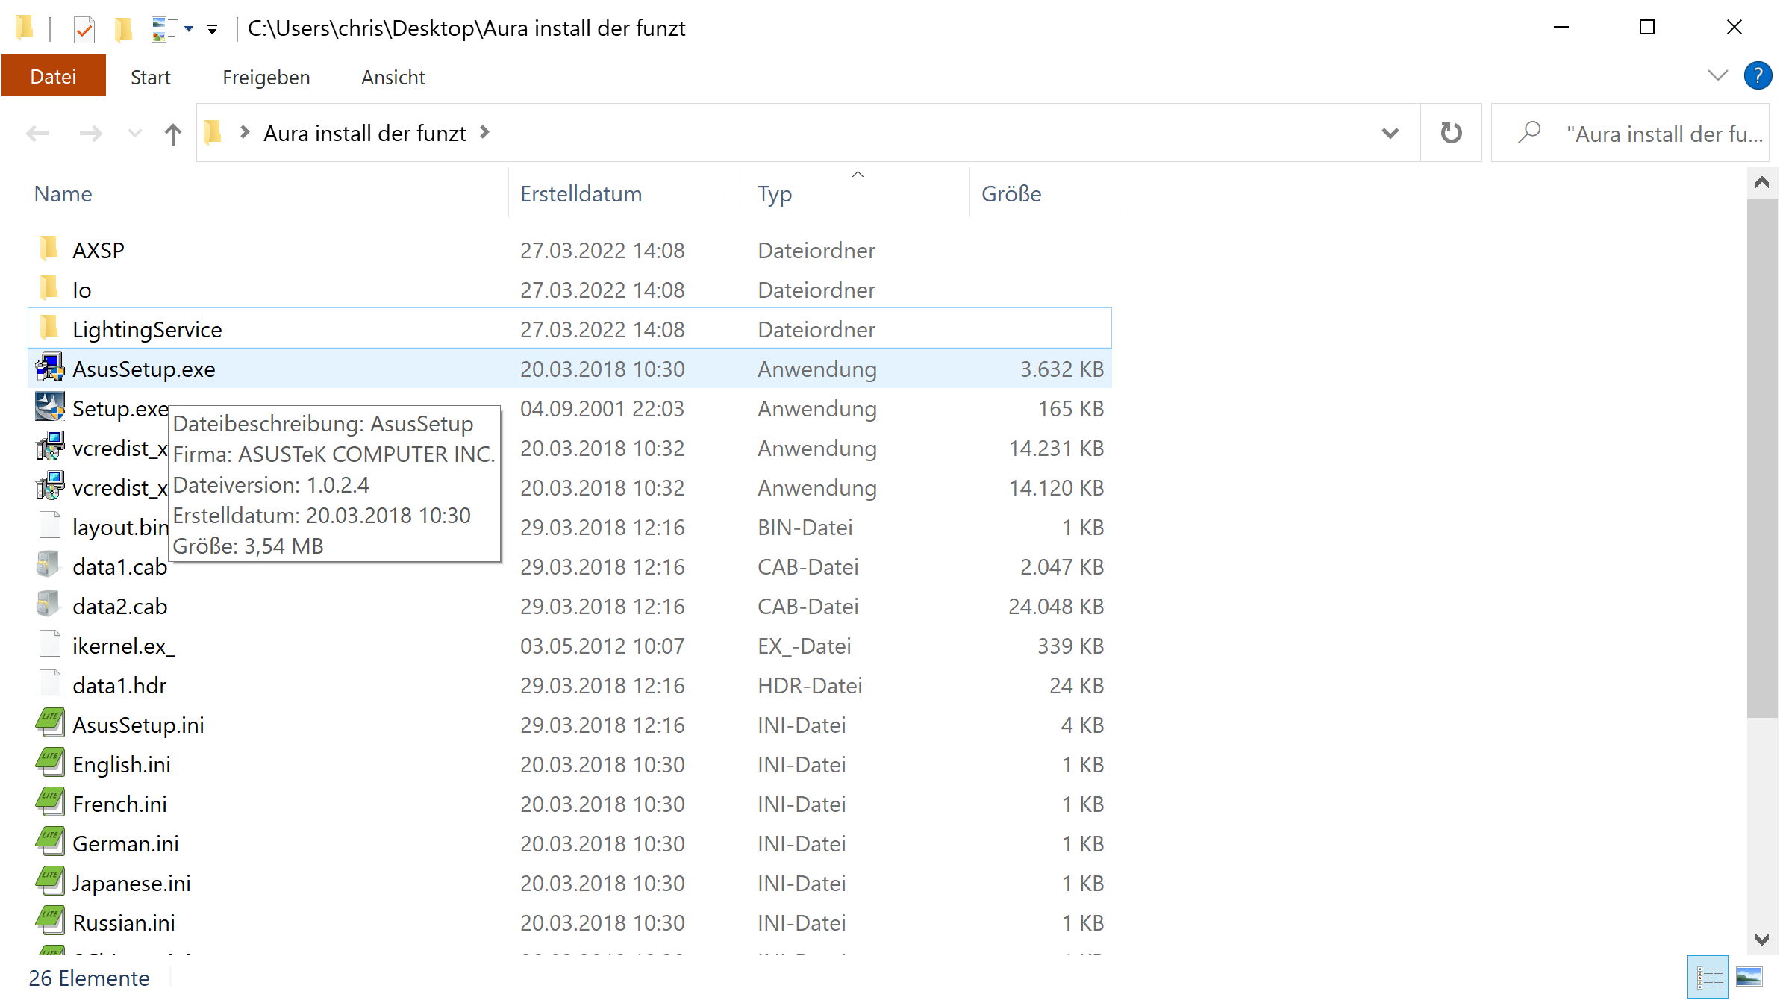
Task: Sort by the Größe column header
Action: pyautogui.click(x=1011, y=193)
